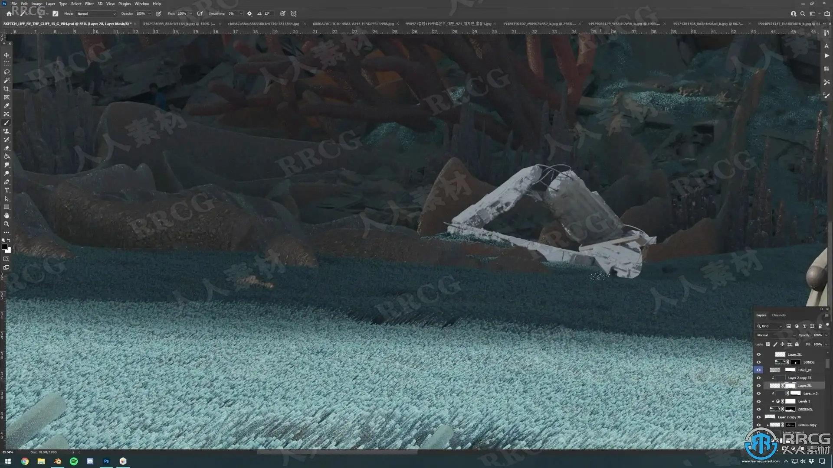This screenshot has height=468, width=833.
Task: Hide the Levels 1 adjustment layer
Action: click(758, 401)
